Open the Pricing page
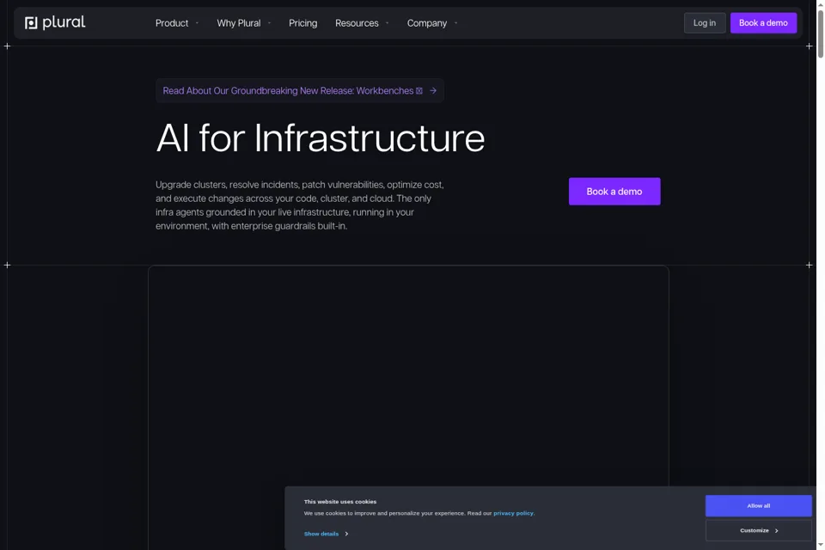This screenshot has width=825, height=550. click(303, 23)
